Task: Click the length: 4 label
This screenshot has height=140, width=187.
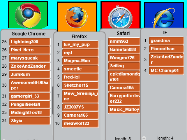Action: point(165,138)
